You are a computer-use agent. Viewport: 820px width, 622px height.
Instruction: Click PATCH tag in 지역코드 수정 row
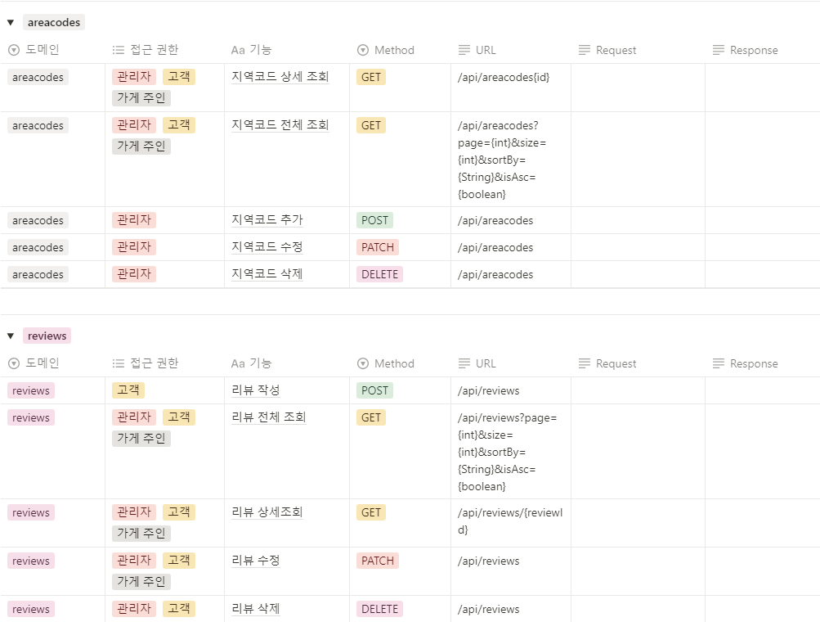[x=378, y=248]
